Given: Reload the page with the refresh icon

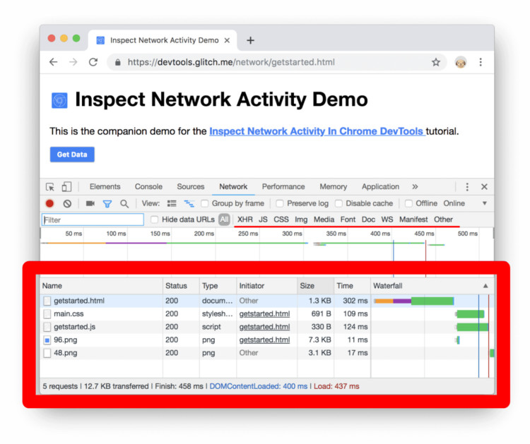Looking at the screenshot, I should click(x=93, y=62).
